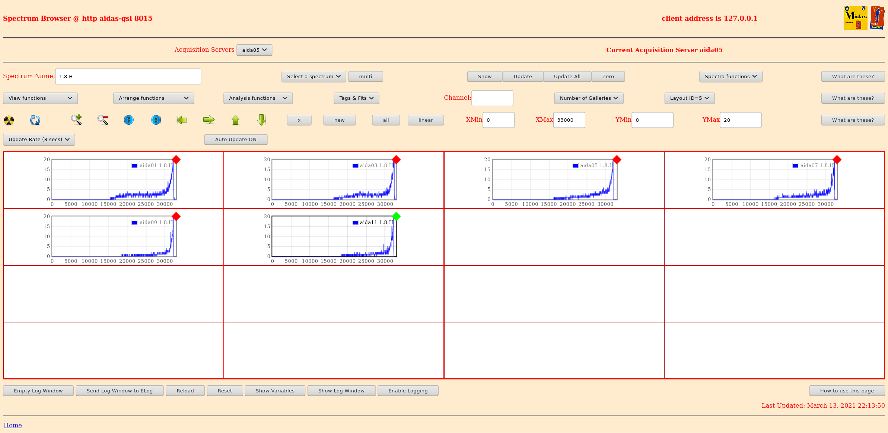
Task: Click the x button
Action: [x=299, y=120]
